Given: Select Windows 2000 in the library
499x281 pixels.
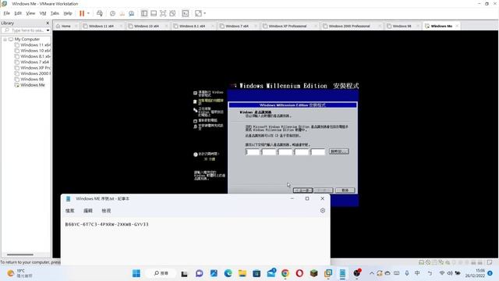Looking at the screenshot, I should click(33, 73).
